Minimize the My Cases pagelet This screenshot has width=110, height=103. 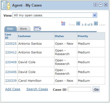click(x=100, y=5)
